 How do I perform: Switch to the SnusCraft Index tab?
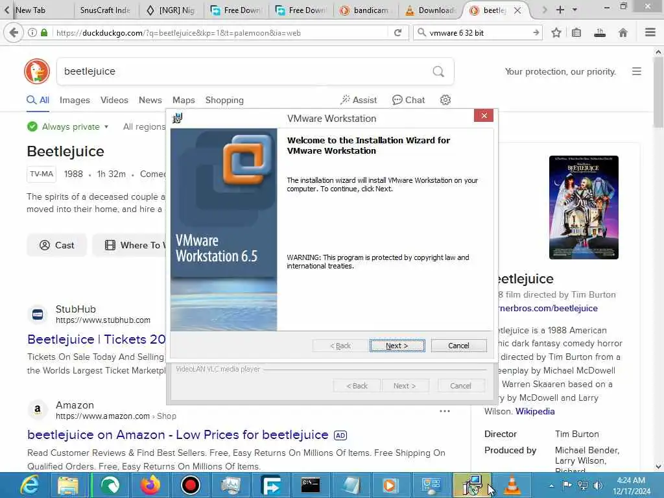105,10
